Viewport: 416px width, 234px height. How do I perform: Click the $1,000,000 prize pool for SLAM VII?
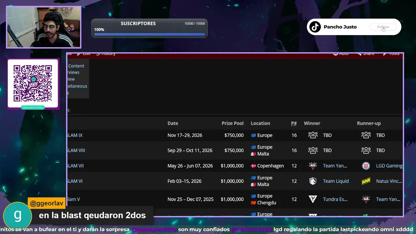232,166
